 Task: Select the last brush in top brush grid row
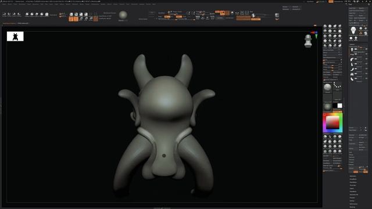pyautogui.click(x=339, y=26)
